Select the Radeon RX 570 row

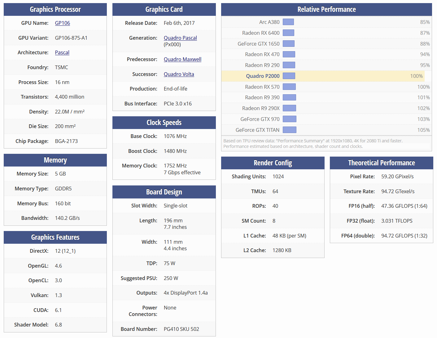pyautogui.click(x=326, y=87)
